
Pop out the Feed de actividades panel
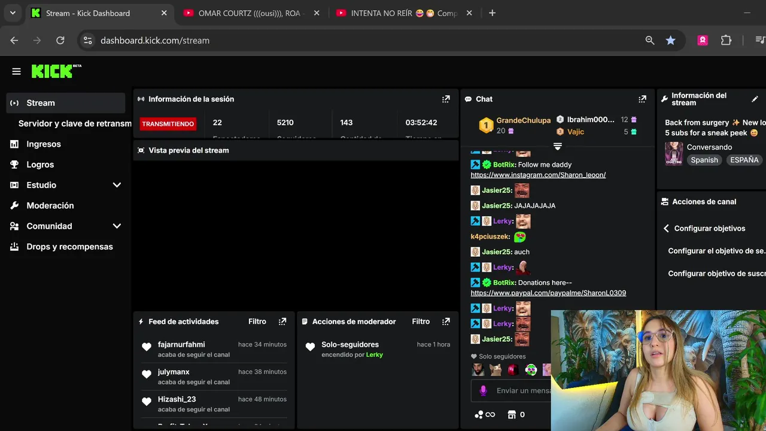tap(282, 322)
